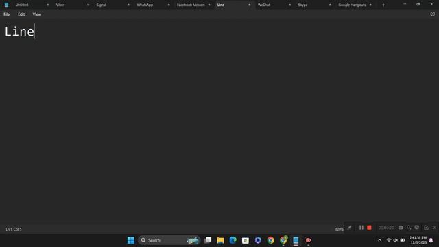This screenshot has height=247, width=439.
Task: Open the screen recorder taskbar icon
Action: pos(308,240)
